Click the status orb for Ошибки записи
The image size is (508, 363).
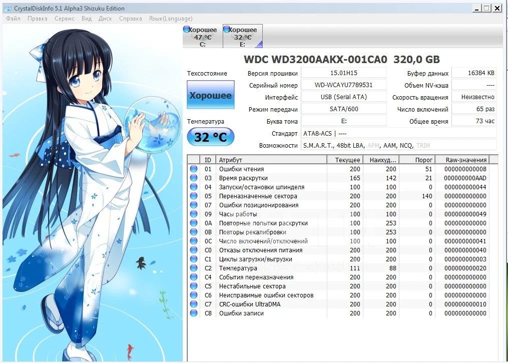194,313
